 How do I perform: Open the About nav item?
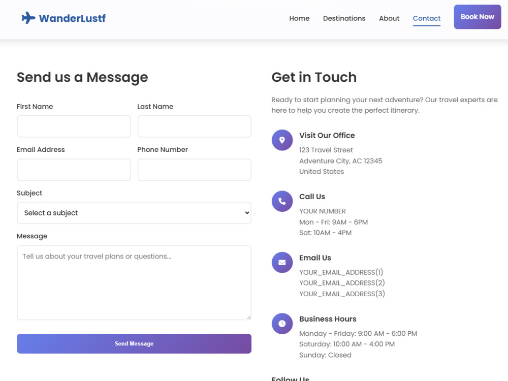[x=389, y=18]
